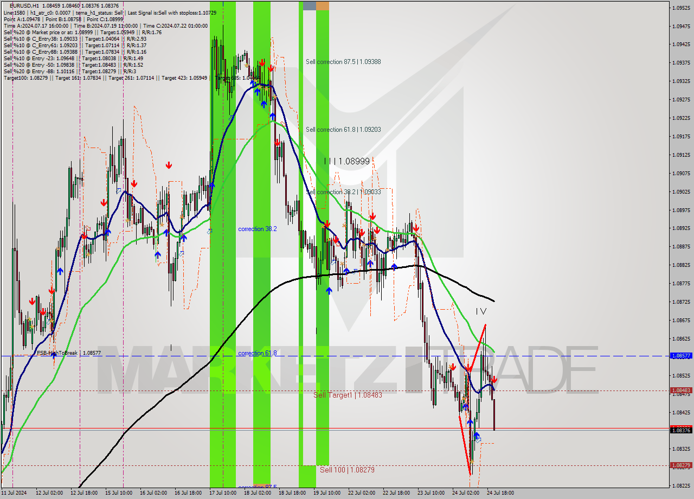
Task: Click the '12 Jul 18:00' time label
Action: click(x=83, y=493)
